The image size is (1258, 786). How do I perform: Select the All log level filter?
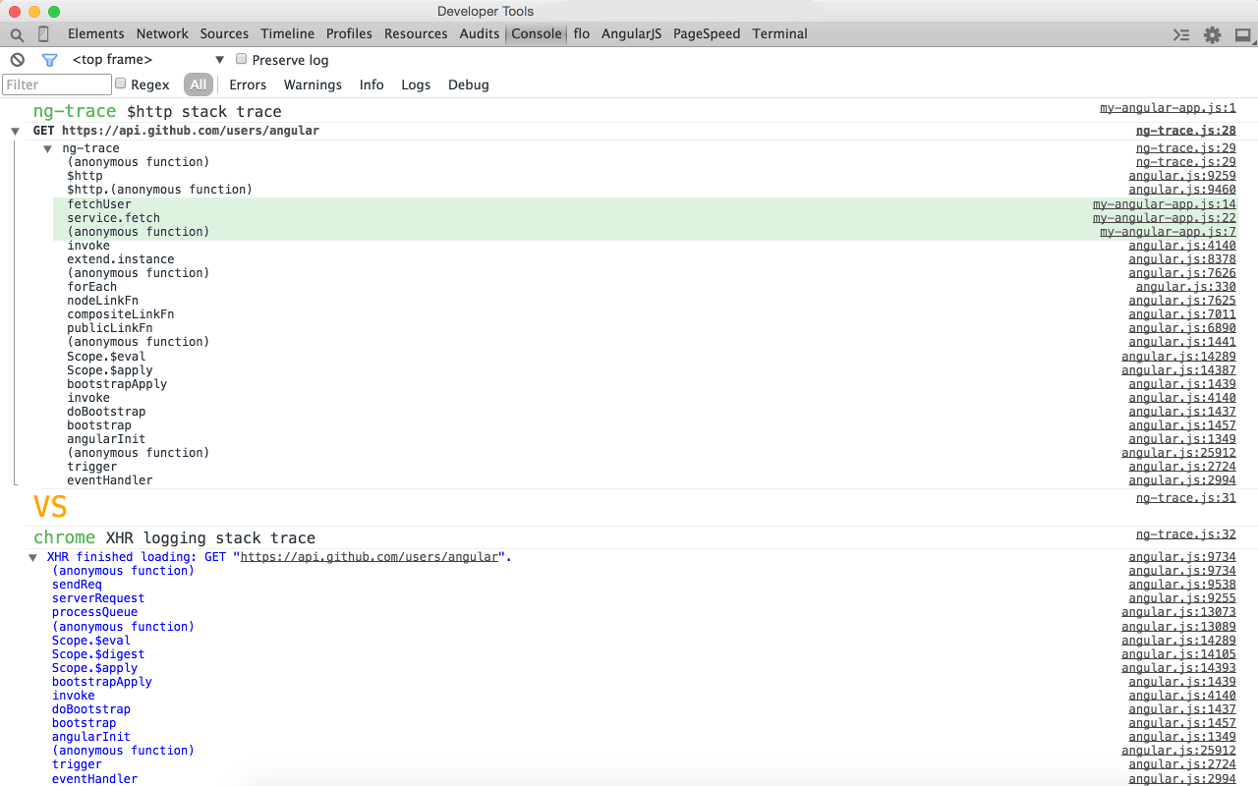click(199, 84)
